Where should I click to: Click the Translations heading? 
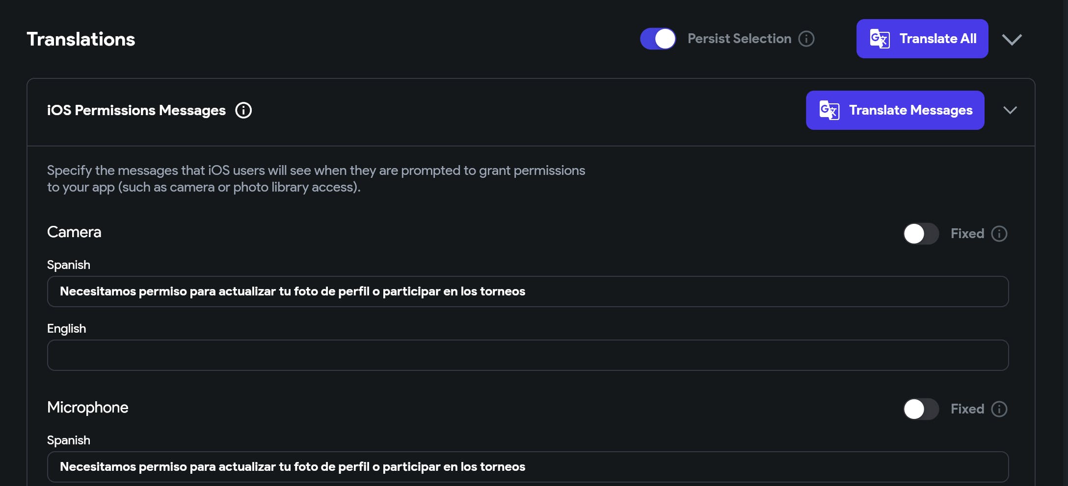tap(81, 39)
